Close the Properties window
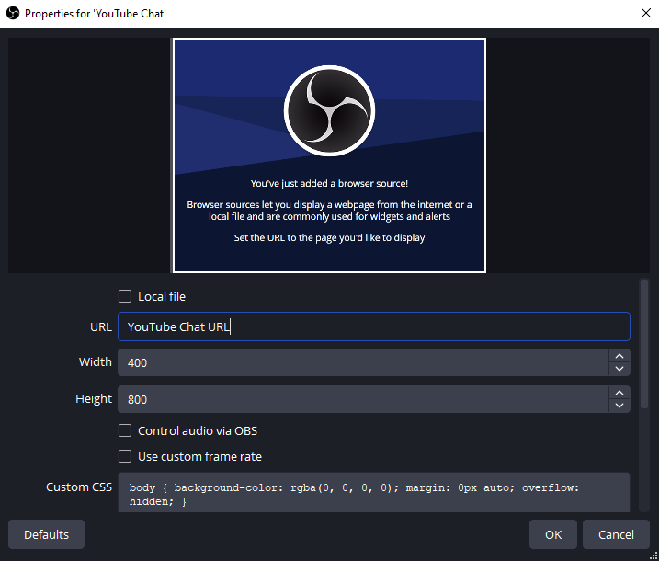659x561 pixels. click(x=646, y=13)
